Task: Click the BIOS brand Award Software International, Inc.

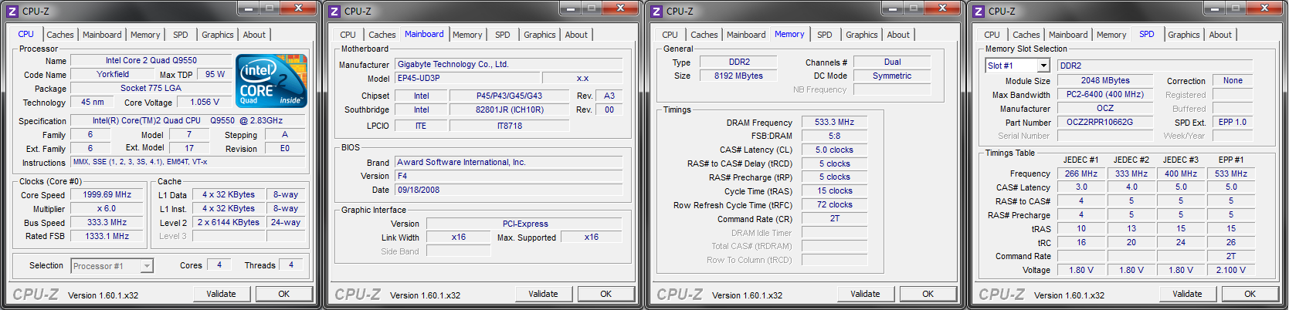Action: click(x=509, y=162)
